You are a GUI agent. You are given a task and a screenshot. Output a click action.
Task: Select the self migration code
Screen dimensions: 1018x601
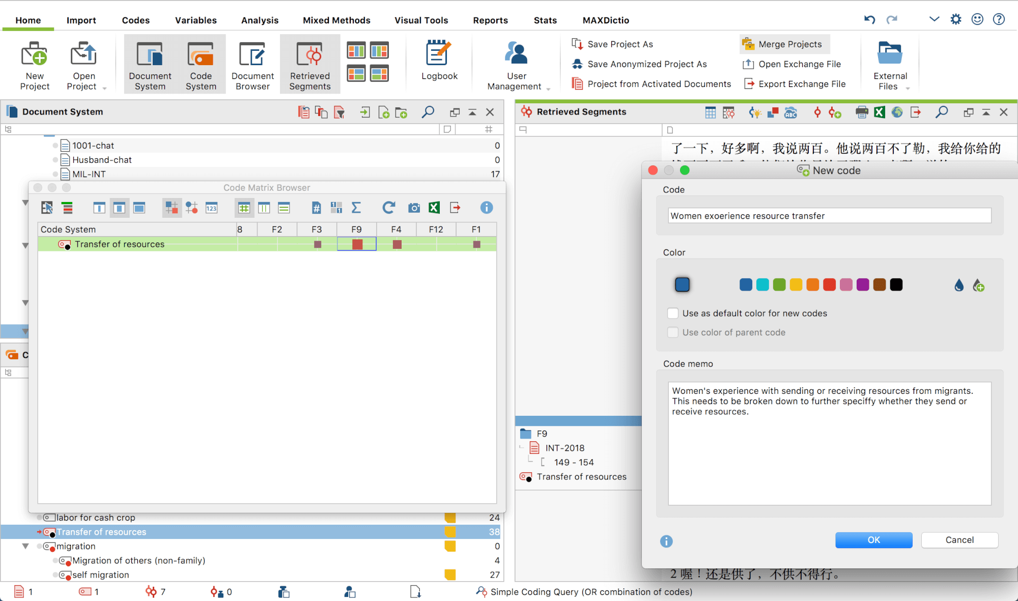pyautogui.click(x=100, y=575)
